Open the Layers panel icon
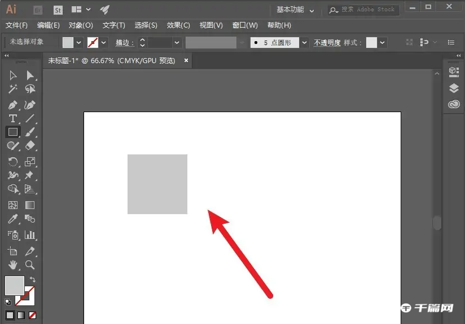Screen dimensions: 465x324 (454, 88)
